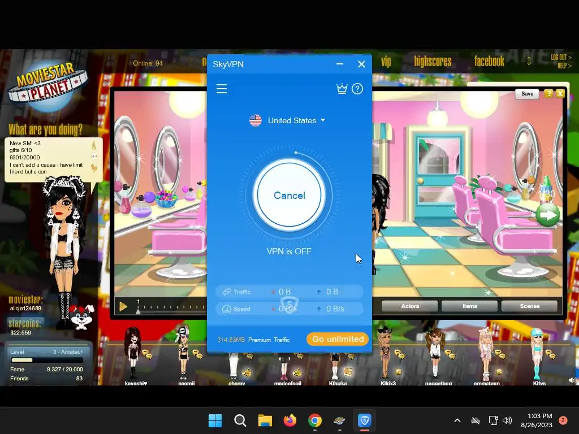
Task: Click the Online: 94 counter
Action: (148, 63)
